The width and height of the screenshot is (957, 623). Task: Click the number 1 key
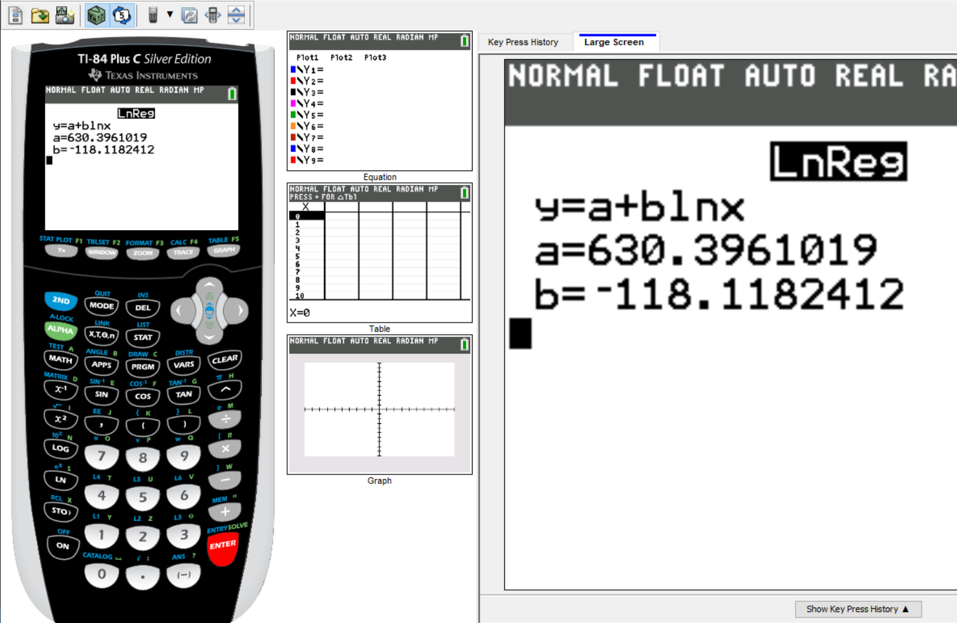point(102,535)
